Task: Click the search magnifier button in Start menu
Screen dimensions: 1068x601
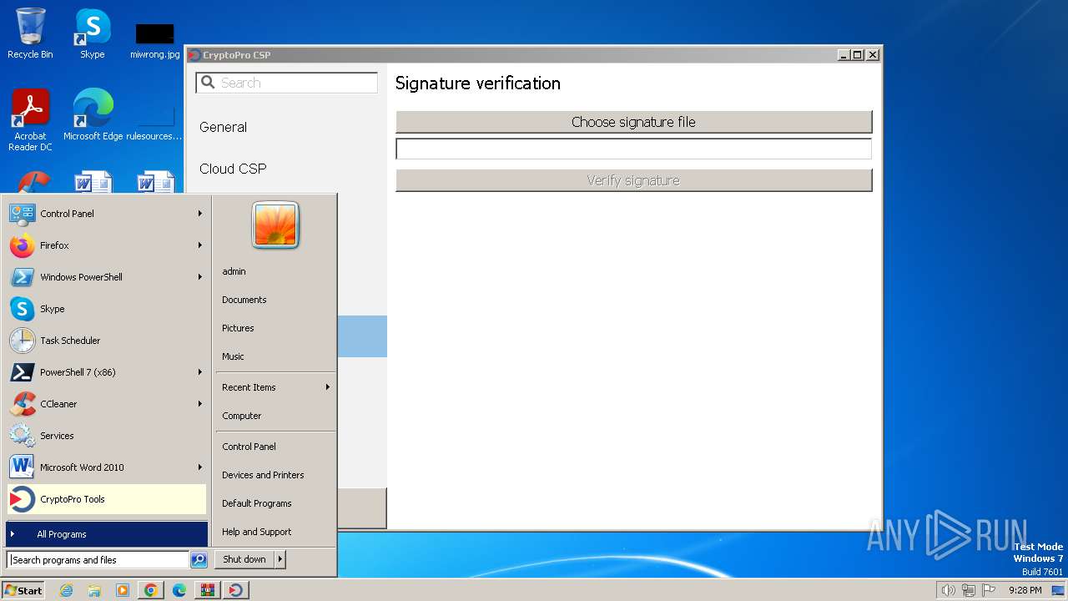Action: (199, 560)
